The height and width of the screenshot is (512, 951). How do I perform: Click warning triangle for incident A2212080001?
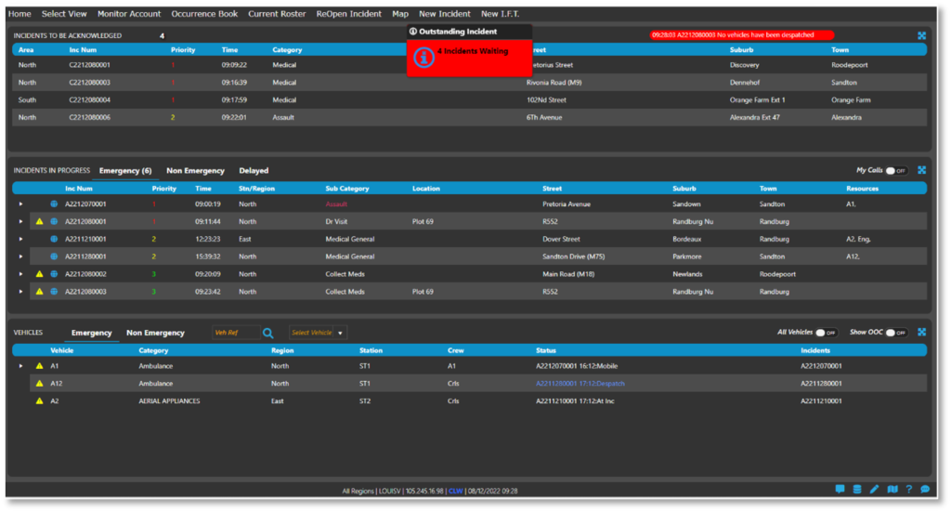(39, 222)
